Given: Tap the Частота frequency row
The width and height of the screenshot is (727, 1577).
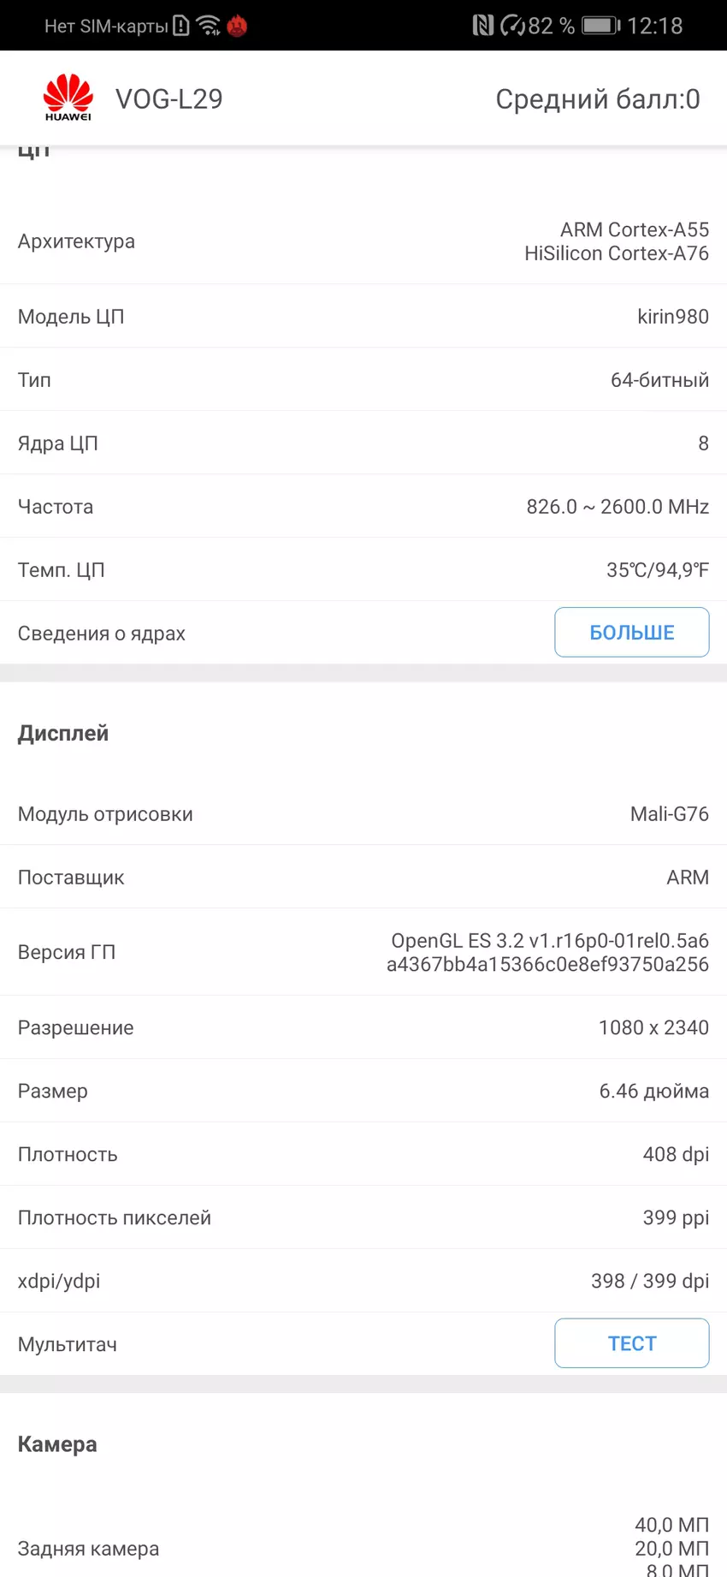Looking at the screenshot, I should [x=363, y=507].
